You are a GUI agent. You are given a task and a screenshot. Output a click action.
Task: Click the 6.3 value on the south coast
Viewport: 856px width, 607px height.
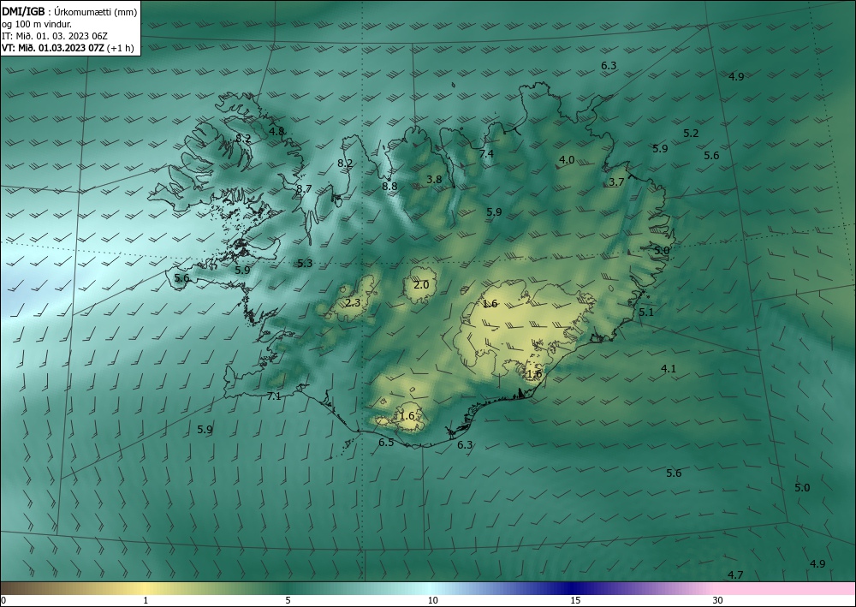tap(465, 445)
